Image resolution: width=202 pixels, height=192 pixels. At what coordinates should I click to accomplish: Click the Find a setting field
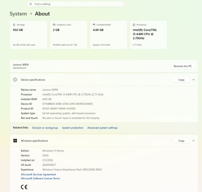coord(75,4)
